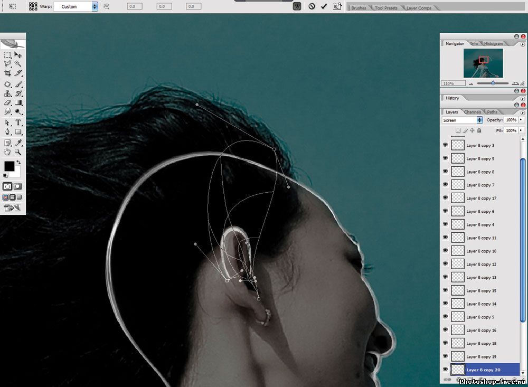The height and width of the screenshot is (387, 528).
Task: Hide Layer 8 copy 17
Action: pos(445,198)
